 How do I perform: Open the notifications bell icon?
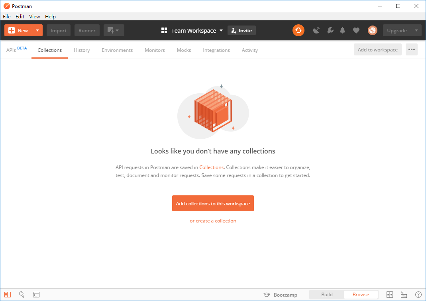point(343,30)
